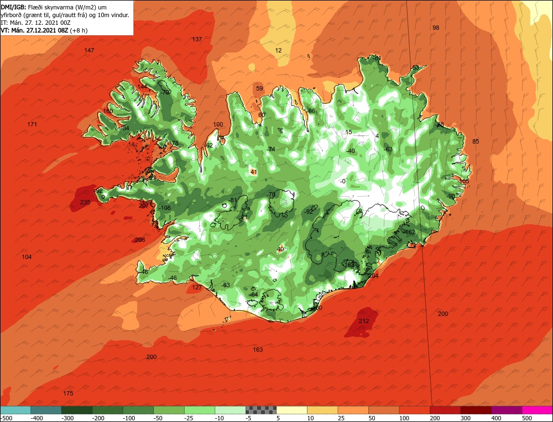The image size is (553, 422).
Task: Select the value -62 near the bay
Action: tap(208, 145)
